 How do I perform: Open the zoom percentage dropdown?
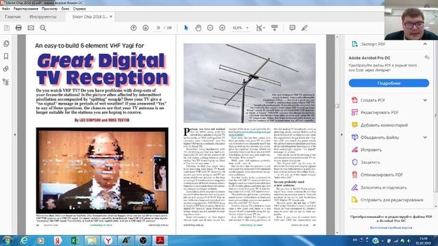(247, 28)
